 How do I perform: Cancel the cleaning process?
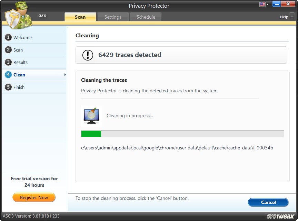click(268, 202)
